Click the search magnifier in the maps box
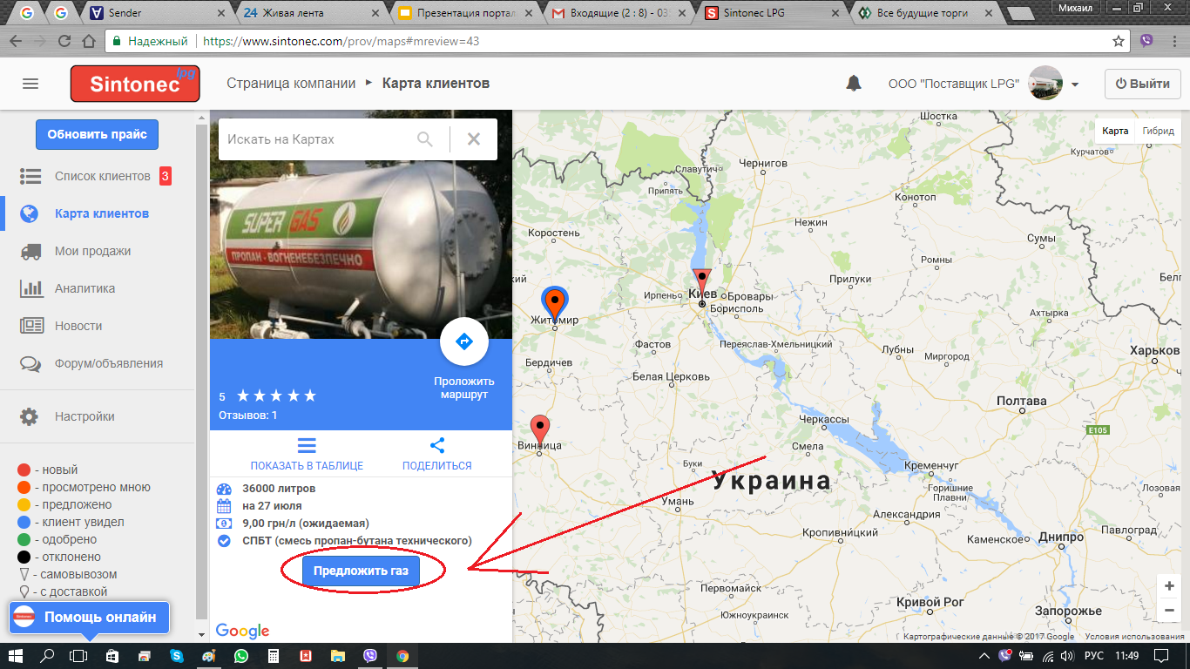The height and width of the screenshot is (669, 1190). coord(425,139)
